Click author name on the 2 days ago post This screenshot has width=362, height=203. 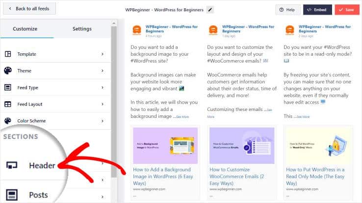(x=325, y=29)
